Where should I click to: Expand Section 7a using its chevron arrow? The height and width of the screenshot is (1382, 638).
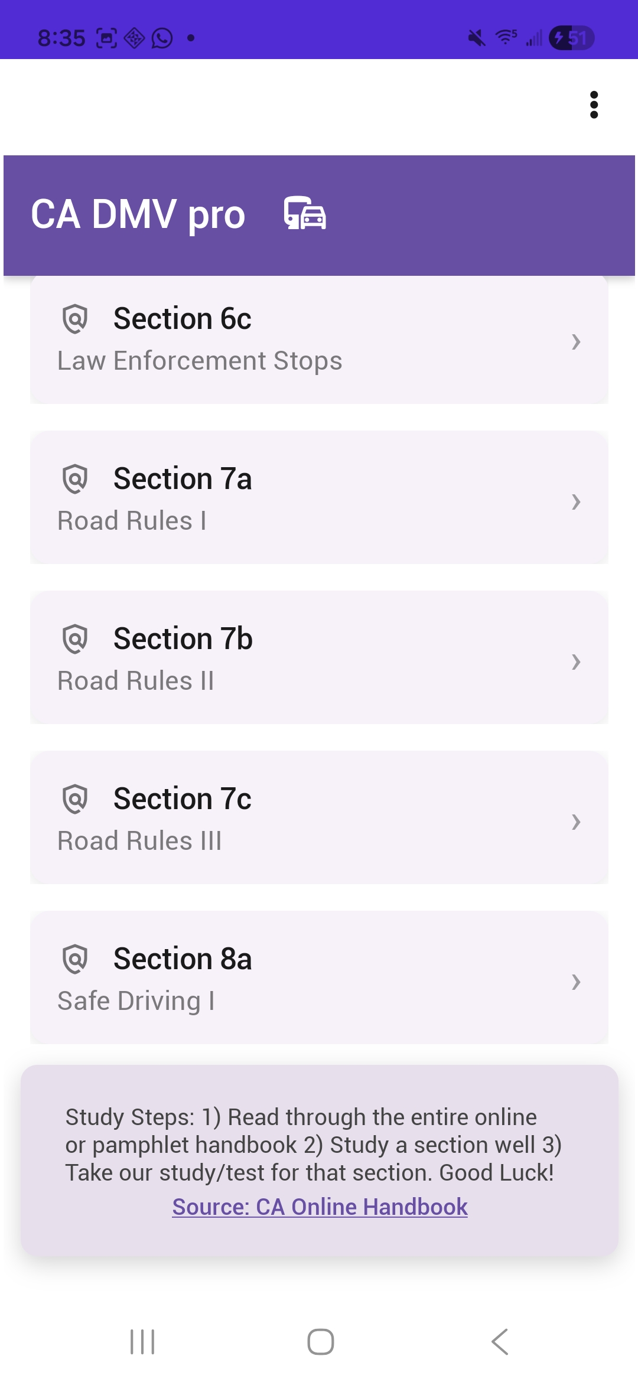576,501
